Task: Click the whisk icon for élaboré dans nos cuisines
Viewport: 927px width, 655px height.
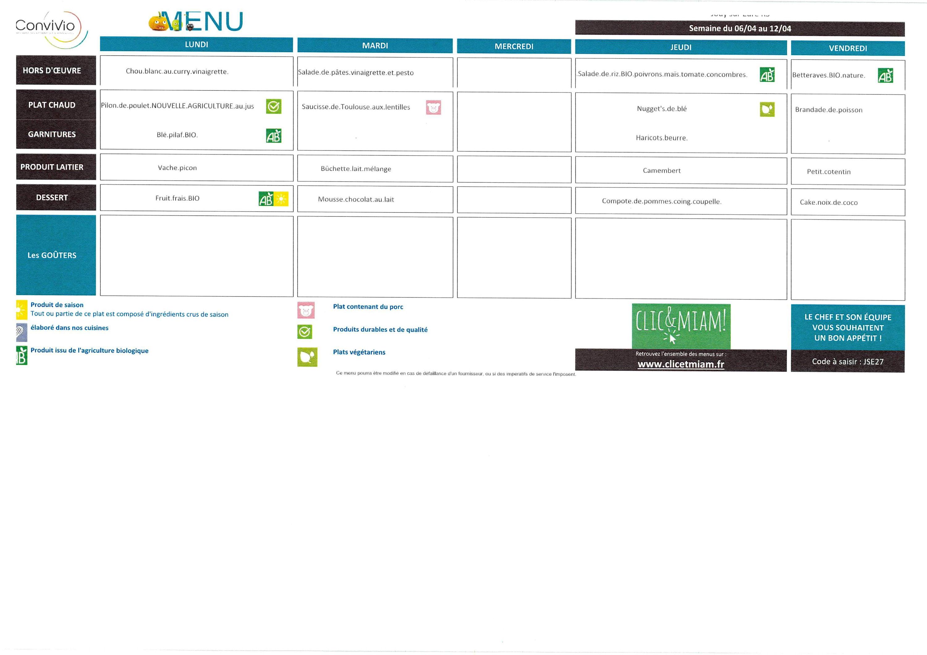Action: tap(21, 332)
